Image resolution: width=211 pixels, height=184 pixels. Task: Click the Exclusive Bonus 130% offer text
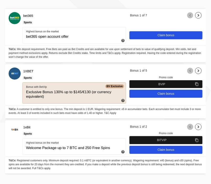pyautogui.click(x=69, y=94)
